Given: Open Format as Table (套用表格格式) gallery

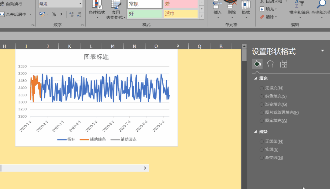Looking at the screenshot, I should pos(116,10).
